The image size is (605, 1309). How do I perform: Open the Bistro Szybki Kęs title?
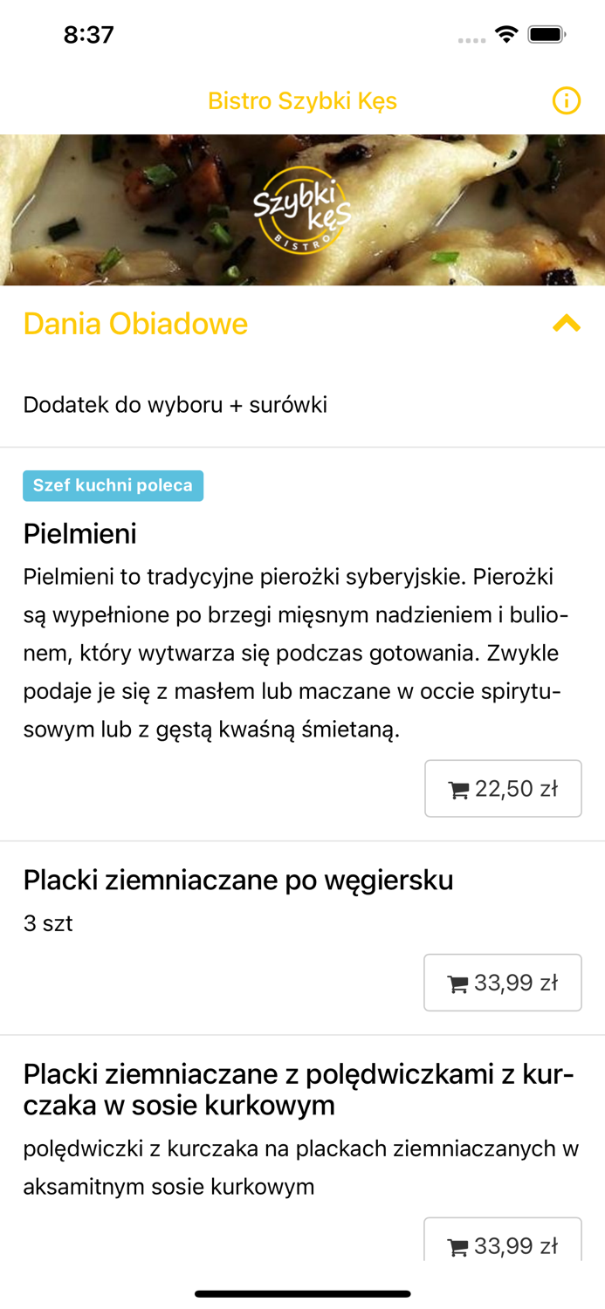click(302, 101)
